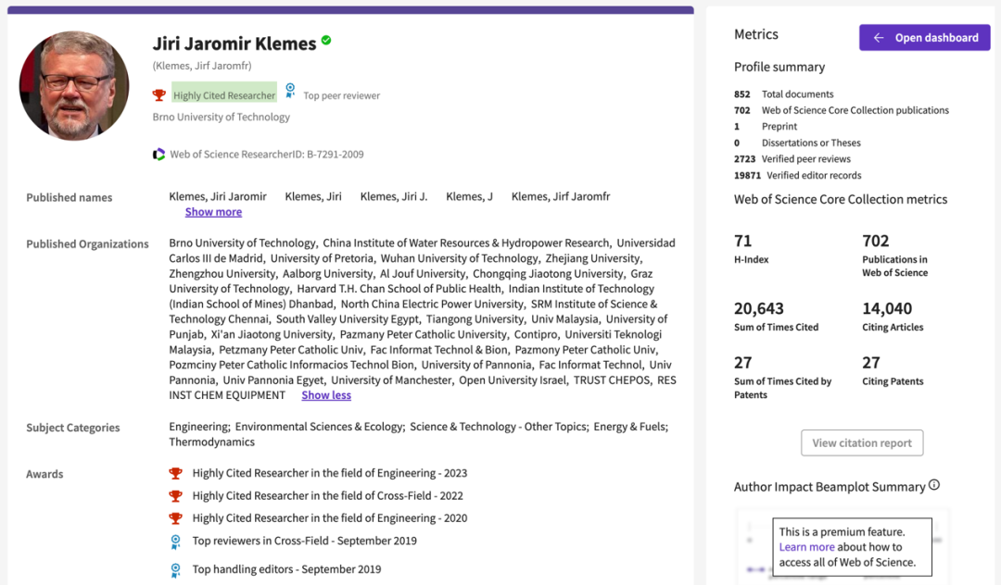Select published name Klemes, J
This screenshot has width=1001, height=585.
[469, 196]
